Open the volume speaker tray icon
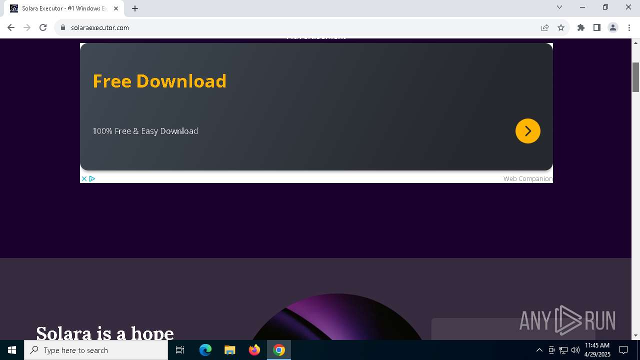640x360 pixels. 575,350
